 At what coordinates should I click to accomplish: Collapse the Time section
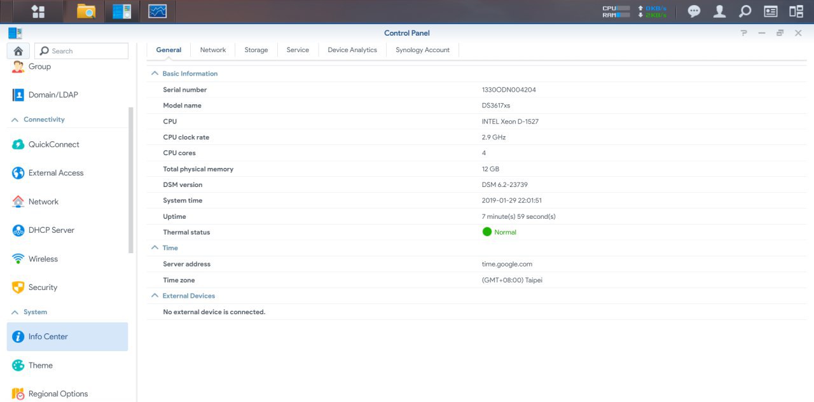click(155, 248)
